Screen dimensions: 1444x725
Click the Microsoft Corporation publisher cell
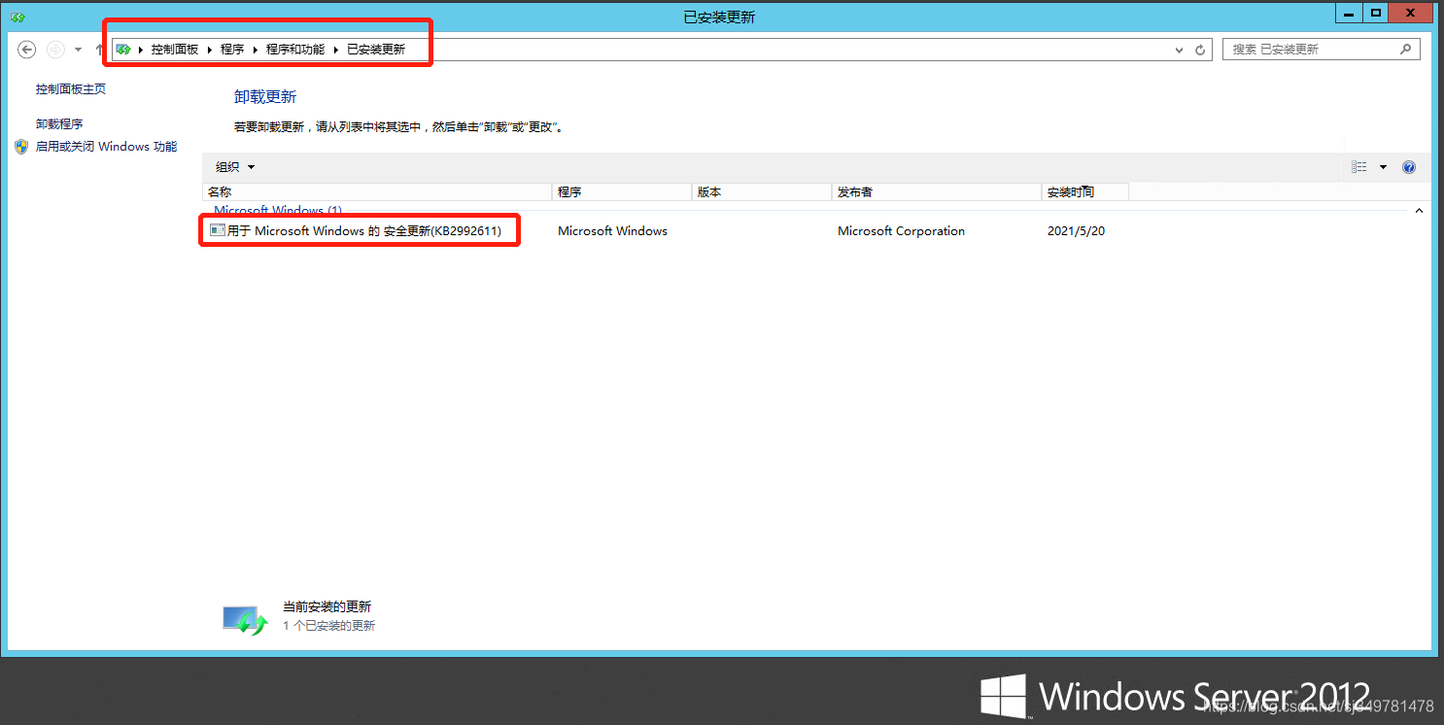click(x=901, y=231)
